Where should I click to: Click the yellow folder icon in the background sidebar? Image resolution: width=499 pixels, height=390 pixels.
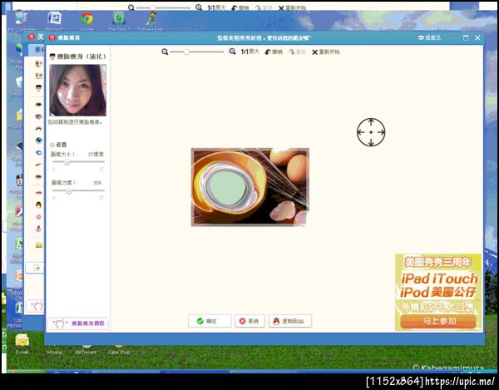pyautogui.click(x=39, y=245)
